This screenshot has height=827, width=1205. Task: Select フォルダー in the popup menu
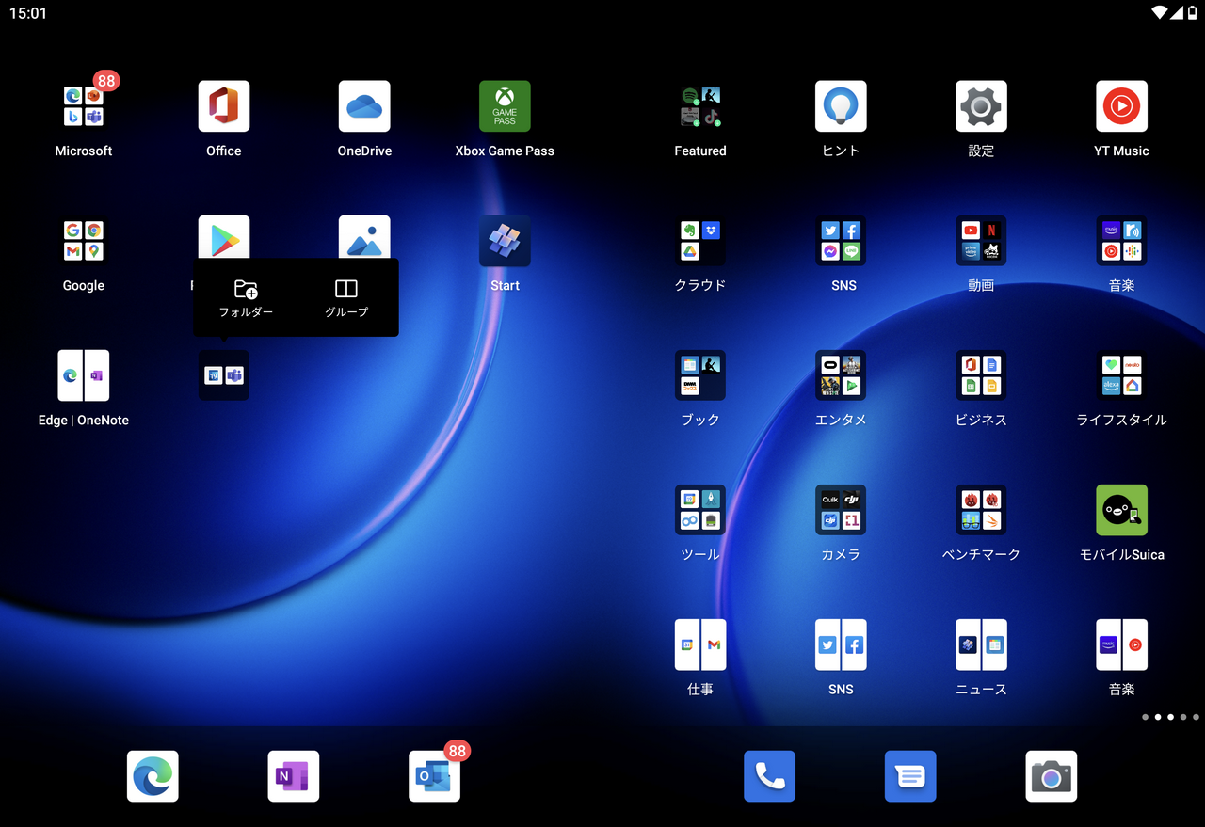246,297
